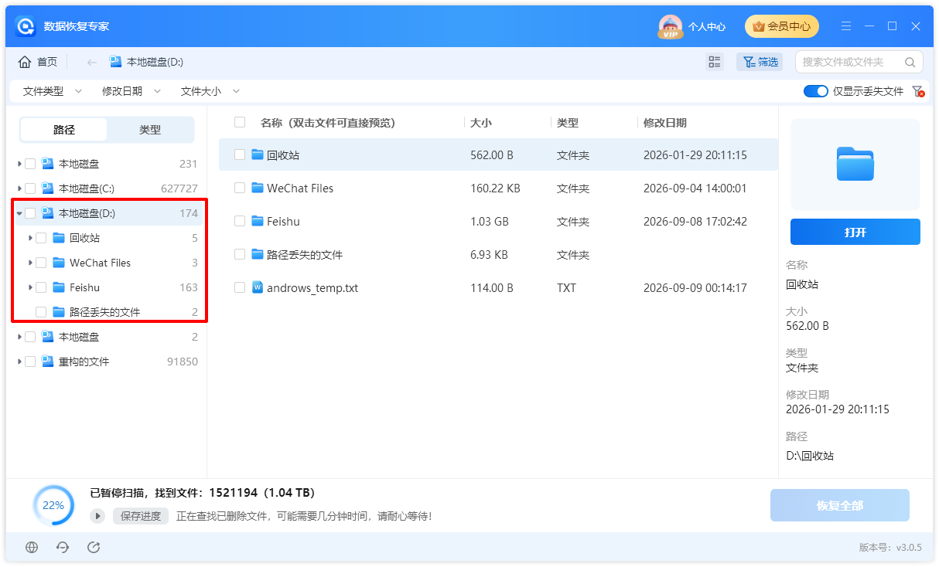The width and height of the screenshot is (939, 567).
Task: Check the 本地磁盘(D:) box in the tree
Action: point(30,213)
